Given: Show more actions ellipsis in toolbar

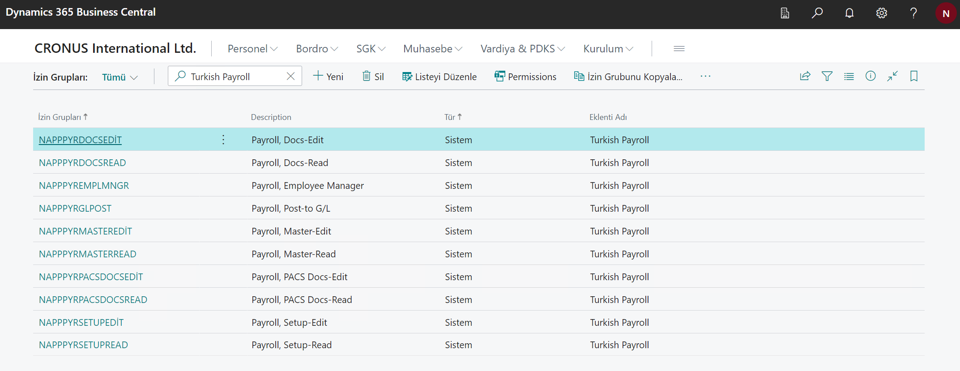Looking at the screenshot, I should tap(705, 77).
